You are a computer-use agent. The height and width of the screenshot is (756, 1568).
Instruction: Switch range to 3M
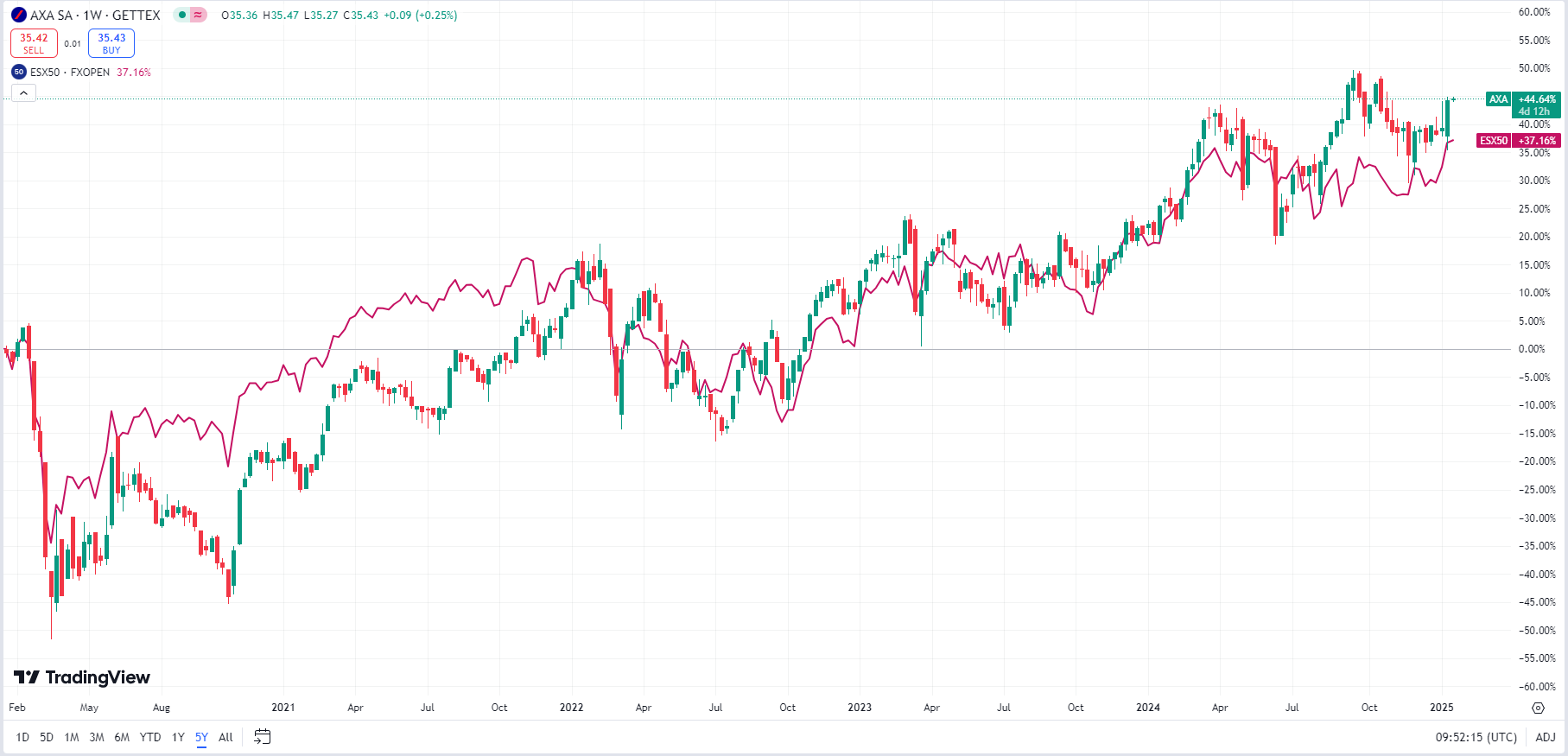[97, 737]
